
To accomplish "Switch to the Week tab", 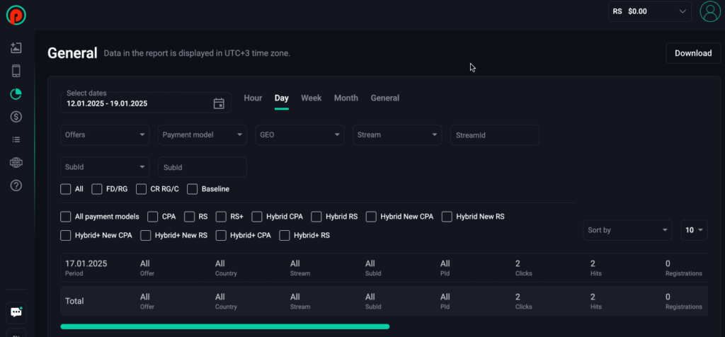I will (312, 98).
